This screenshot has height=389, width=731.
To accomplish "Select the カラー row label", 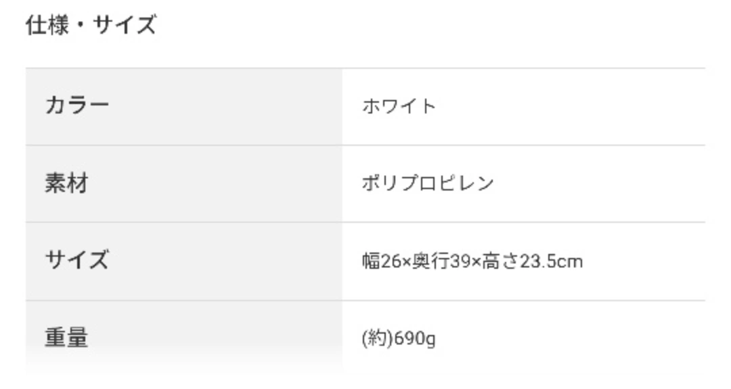I will (77, 105).
